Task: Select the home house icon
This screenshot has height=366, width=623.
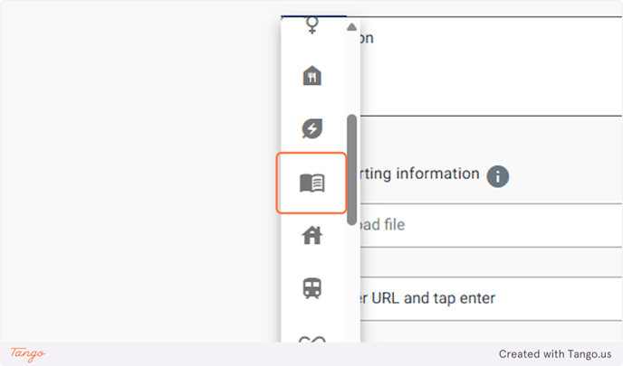Action: [x=311, y=236]
